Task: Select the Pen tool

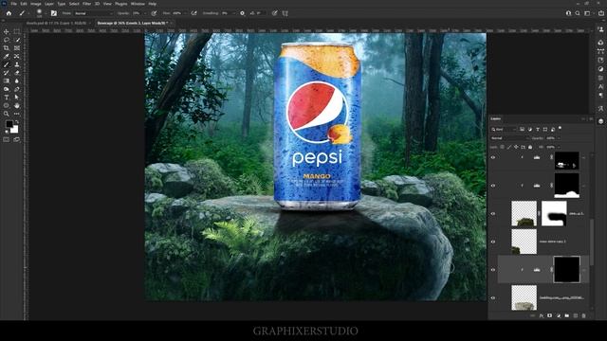Action: tap(17, 89)
